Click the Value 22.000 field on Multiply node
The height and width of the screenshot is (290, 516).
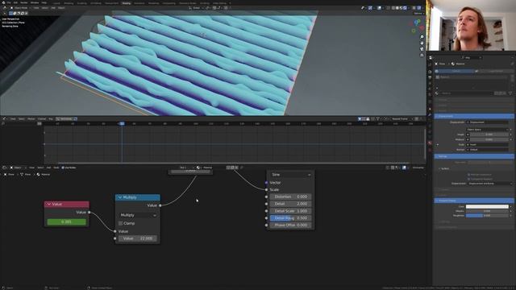138,238
